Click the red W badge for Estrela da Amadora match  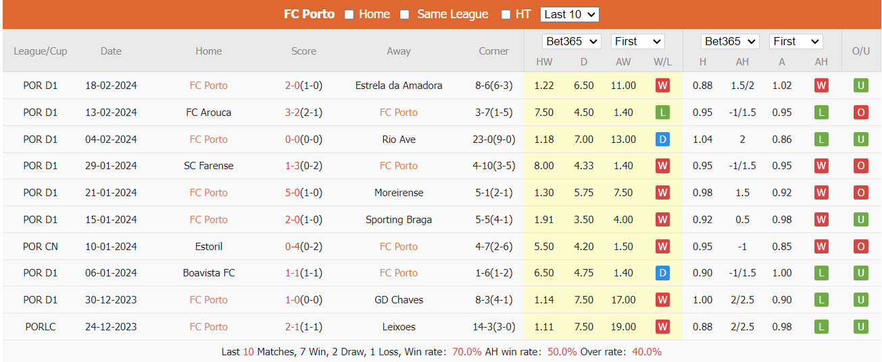coord(662,86)
